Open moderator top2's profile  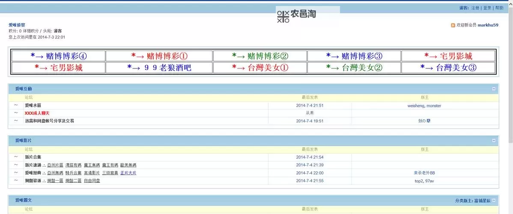tap(419, 181)
